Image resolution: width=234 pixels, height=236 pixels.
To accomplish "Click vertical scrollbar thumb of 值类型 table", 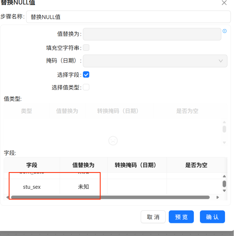I will (x=224, y=129).
